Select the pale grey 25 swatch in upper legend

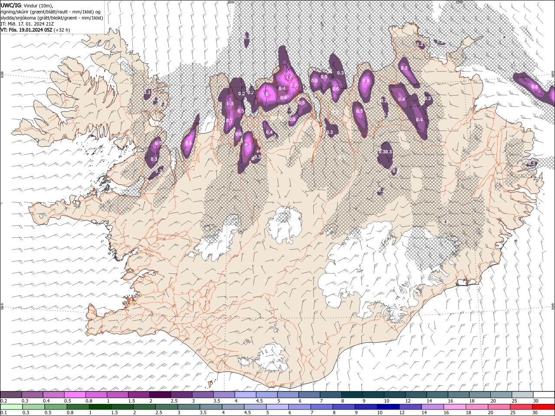point(522,395)
